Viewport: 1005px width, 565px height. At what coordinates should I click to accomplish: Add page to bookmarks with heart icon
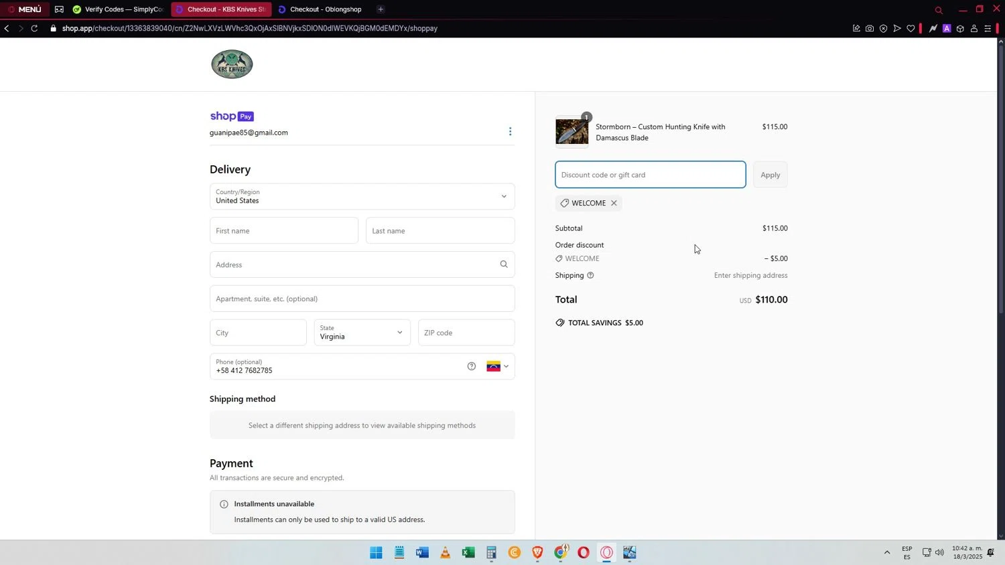pyautogui.click(x=911, y=28)
